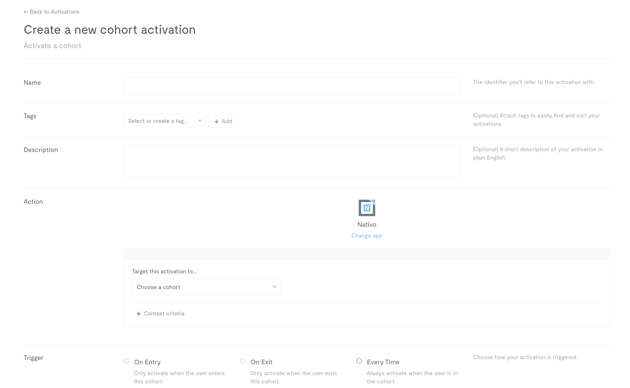Screen dimensions: 630x388
Task: Click the "Activate a cohort" subtitle
Action: [x=52, y=46]
